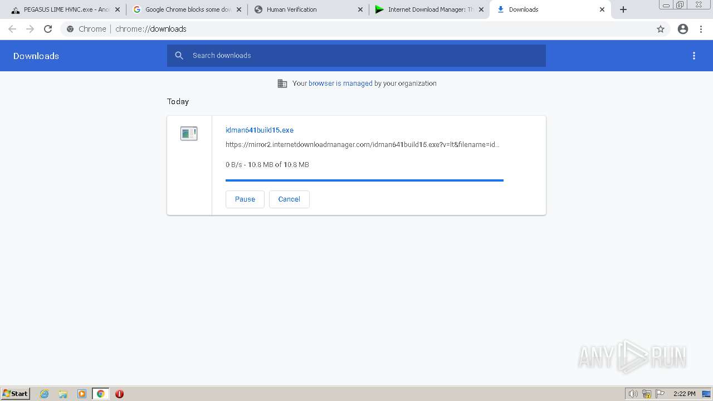Screen dimensions: 713x401
Task: Click the search magnifier icon in Downloads
Action: pyautogui.click(x=179, y=56)
